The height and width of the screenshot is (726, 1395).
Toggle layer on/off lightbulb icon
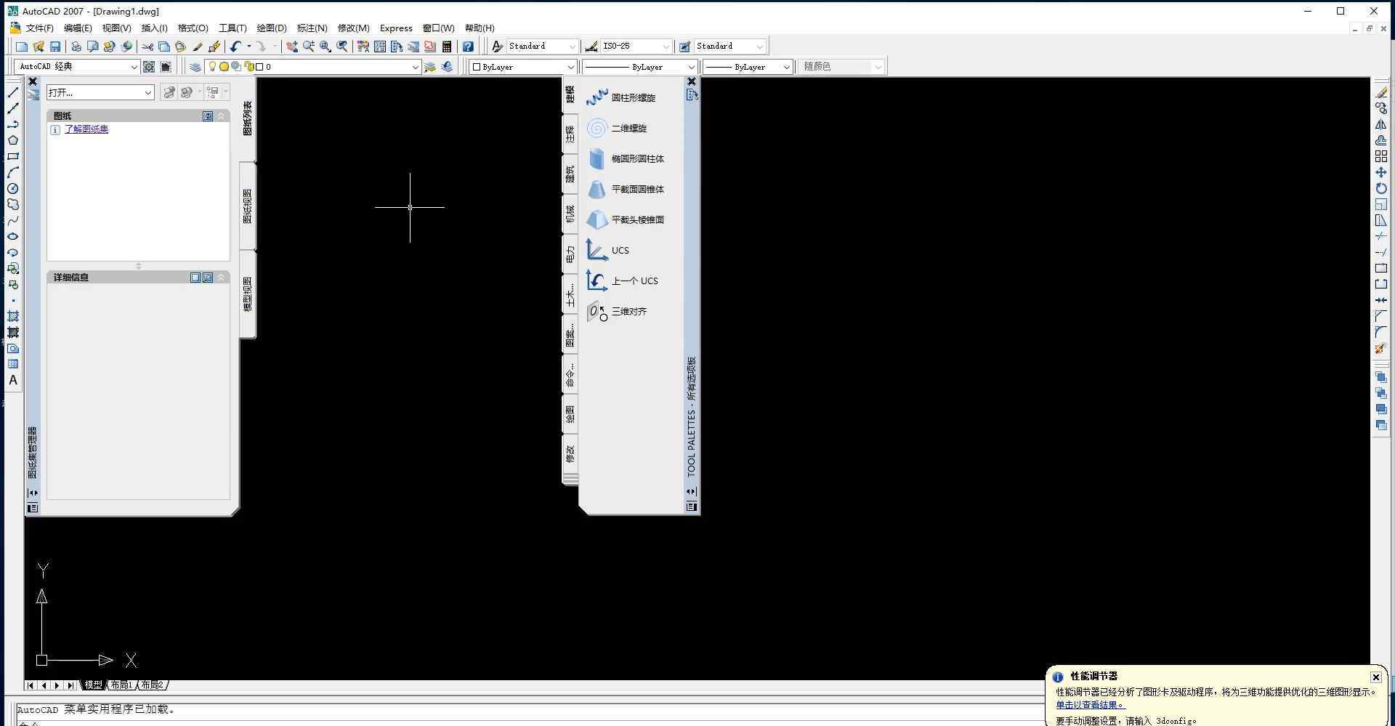212,67
